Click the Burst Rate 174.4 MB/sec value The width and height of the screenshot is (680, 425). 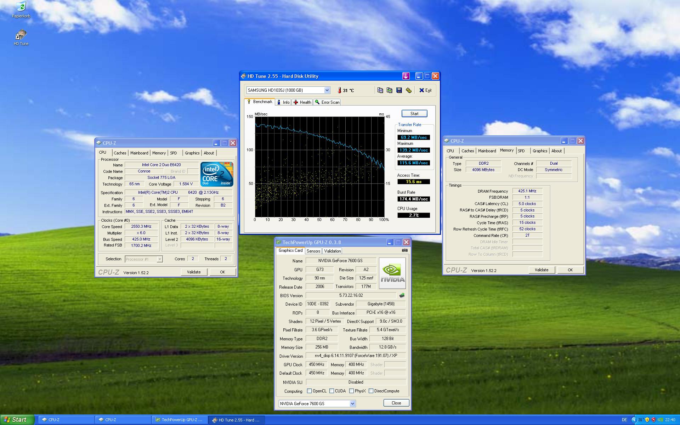coord(414,199)
